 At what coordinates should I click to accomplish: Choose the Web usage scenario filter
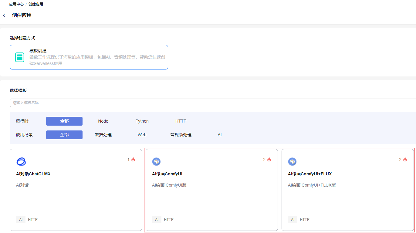142,135
